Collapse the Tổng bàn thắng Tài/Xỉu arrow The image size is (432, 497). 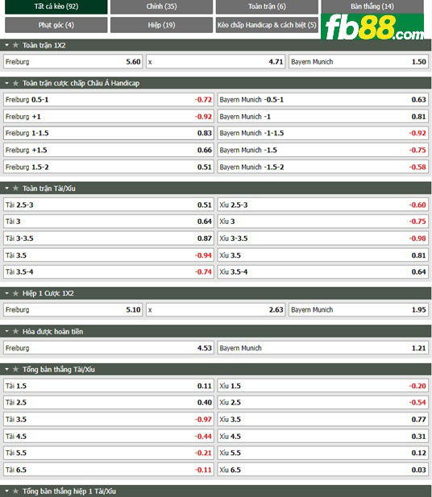click(6, 370)
